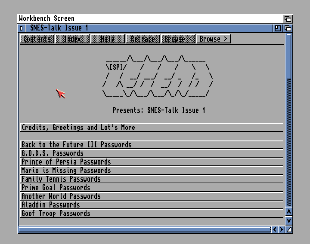Close the SNES-Talk Issue 1 window gadget

coord(22,28)
